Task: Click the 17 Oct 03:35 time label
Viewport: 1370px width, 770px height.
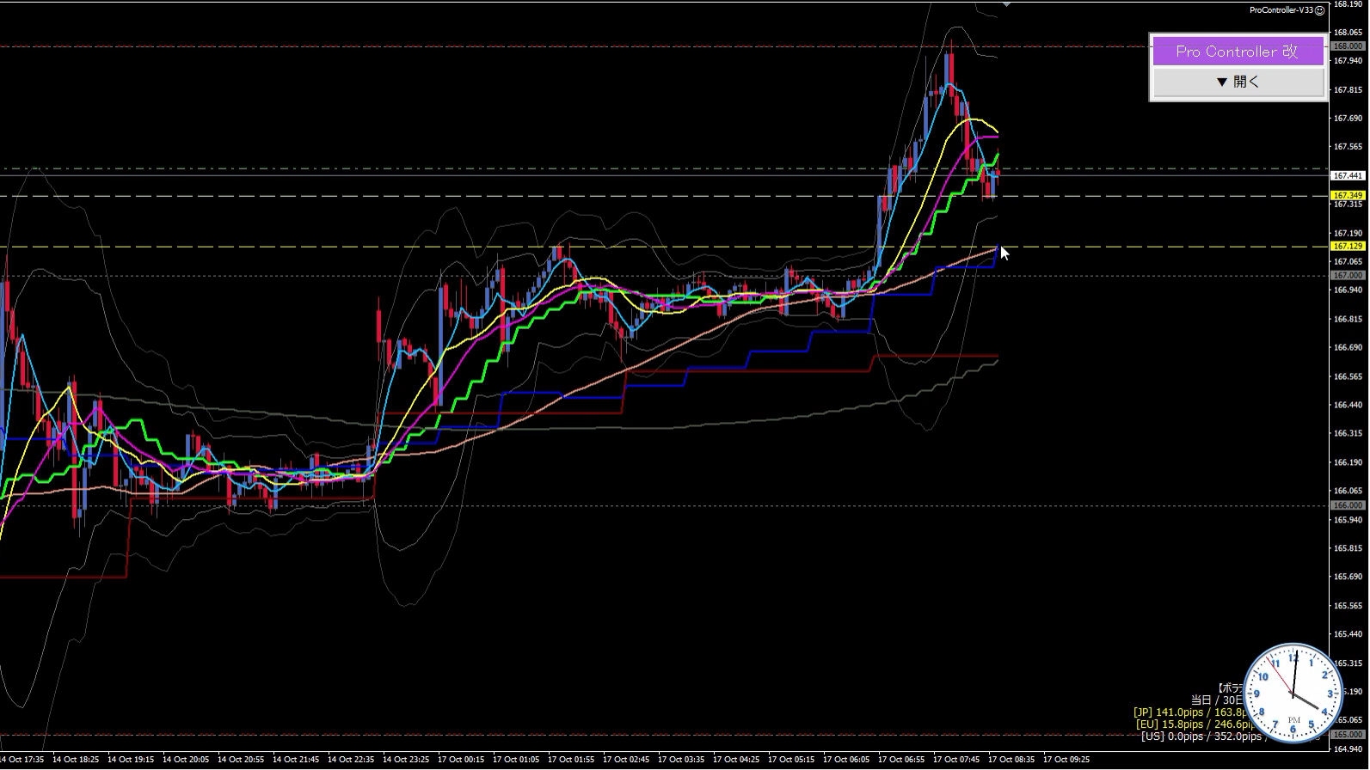Action: (x=681, y=760)
